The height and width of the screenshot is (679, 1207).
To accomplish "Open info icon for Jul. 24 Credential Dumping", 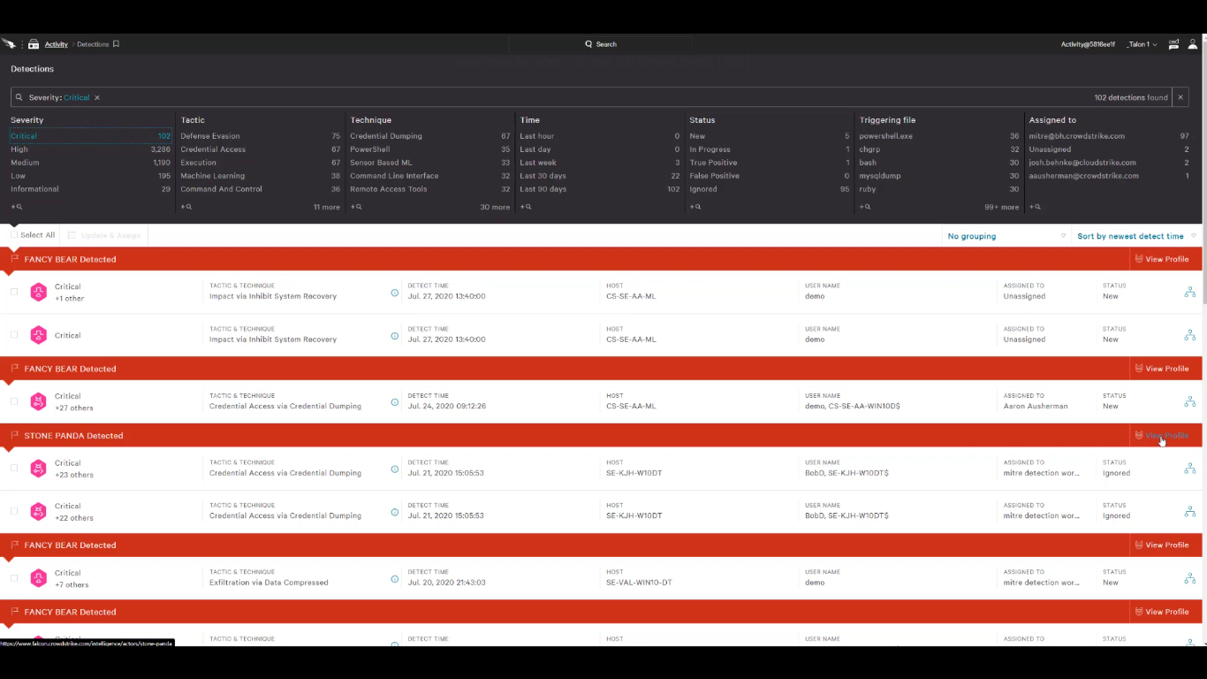I will coord(395,402).
